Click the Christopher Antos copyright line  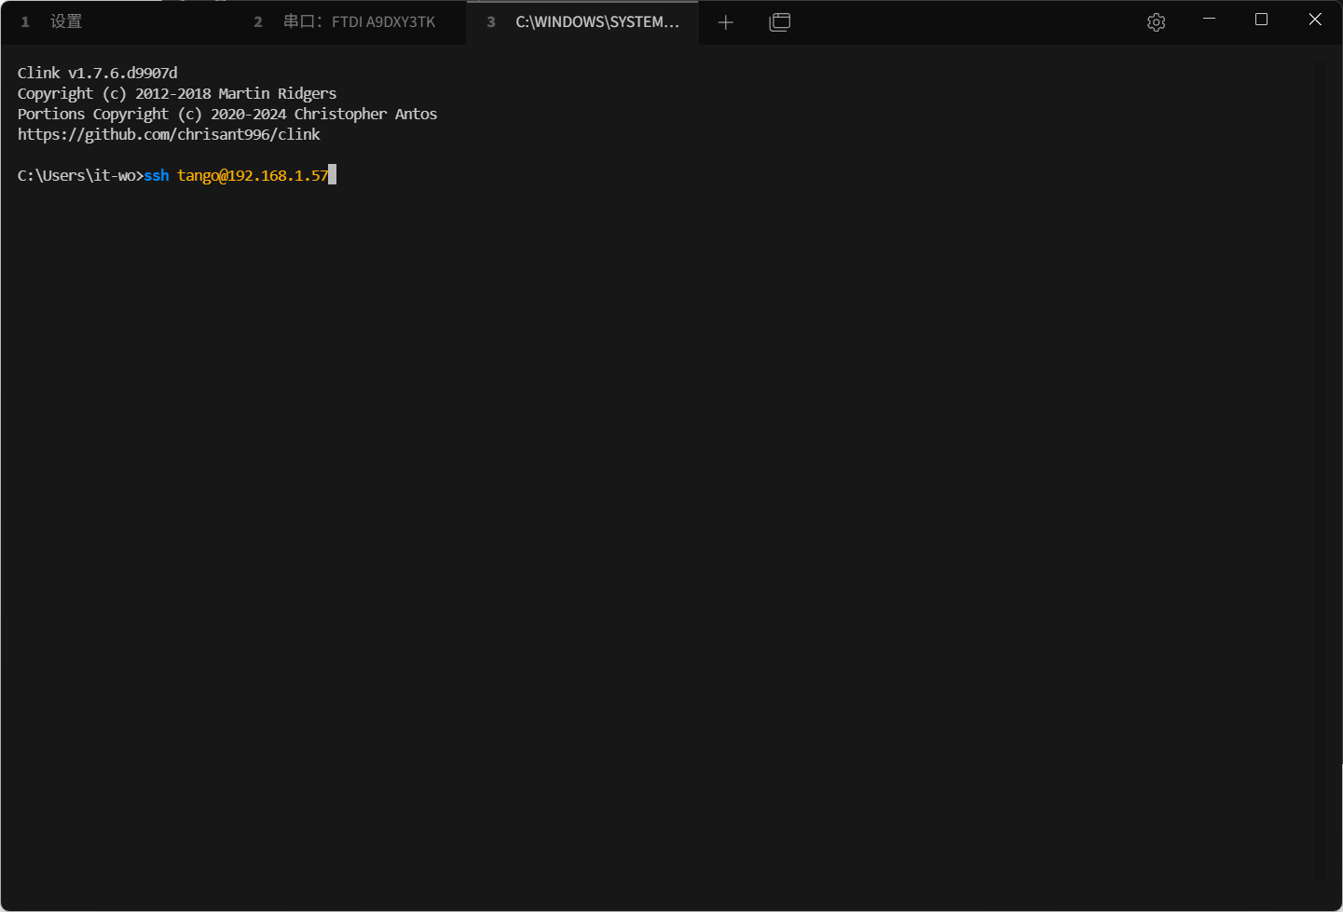click(x=226, y=114)
